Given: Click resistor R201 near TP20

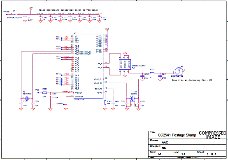Looking at the screenshot, I should tap(44, 92).
